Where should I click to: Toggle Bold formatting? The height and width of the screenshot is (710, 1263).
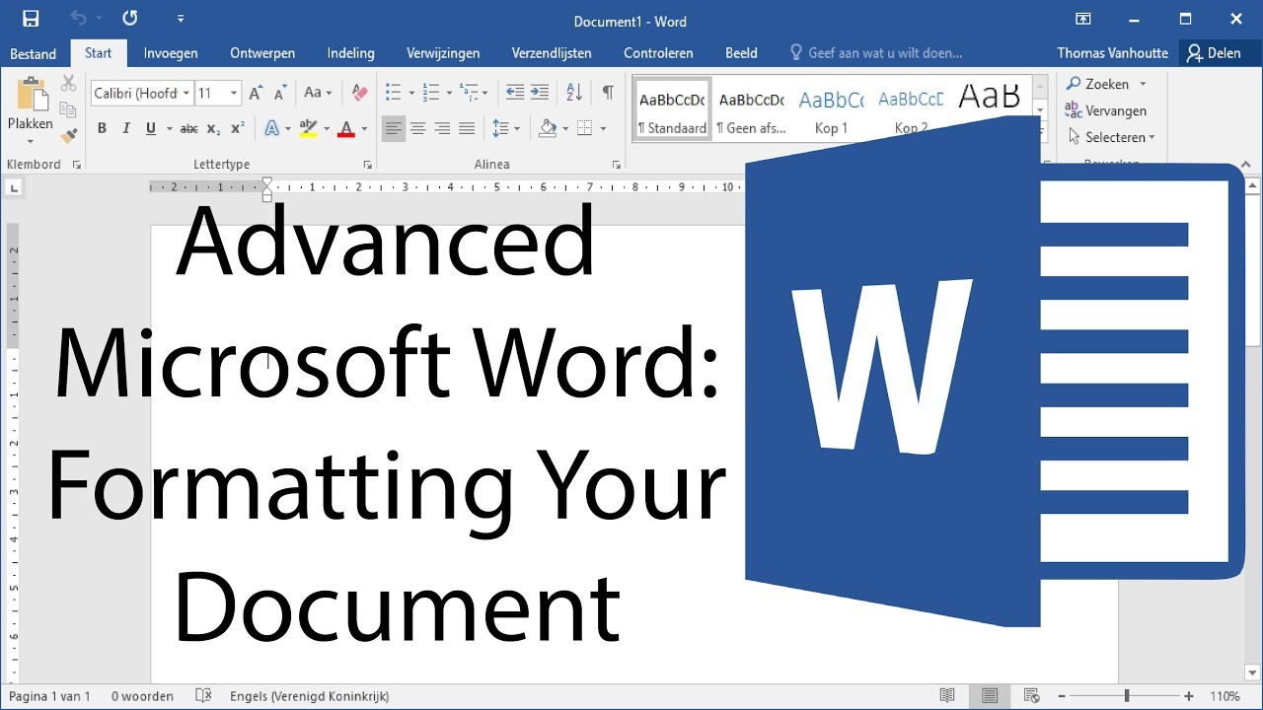tap(102, 128)
